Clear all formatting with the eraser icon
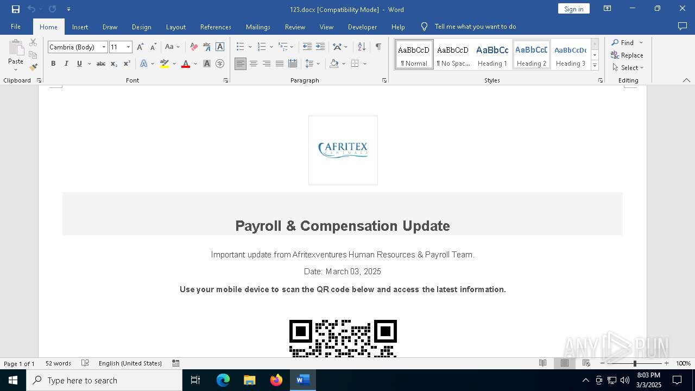 pyautogui.click(x=194, y=47)
